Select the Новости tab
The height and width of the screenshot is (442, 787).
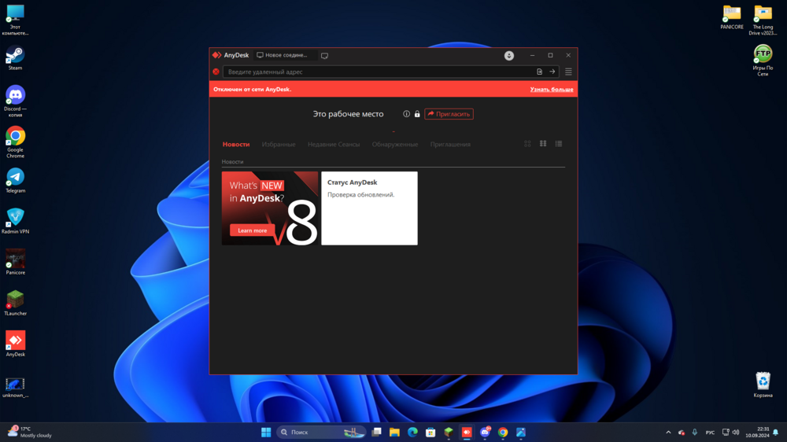pyautogui.click(x=236, y=145)
